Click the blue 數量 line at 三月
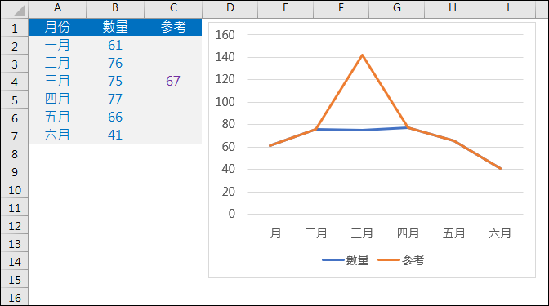The width and height of the screenshot is (549, 306). click(362, 130)
